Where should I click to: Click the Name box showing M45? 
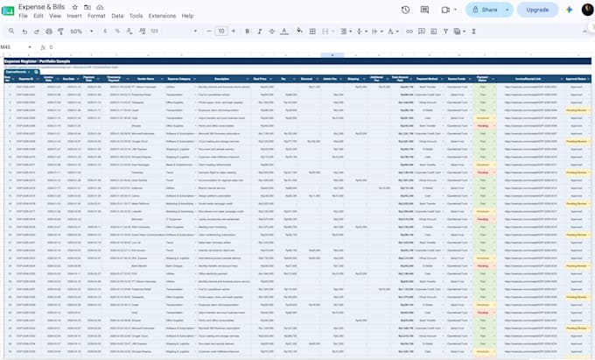(17, 47)
